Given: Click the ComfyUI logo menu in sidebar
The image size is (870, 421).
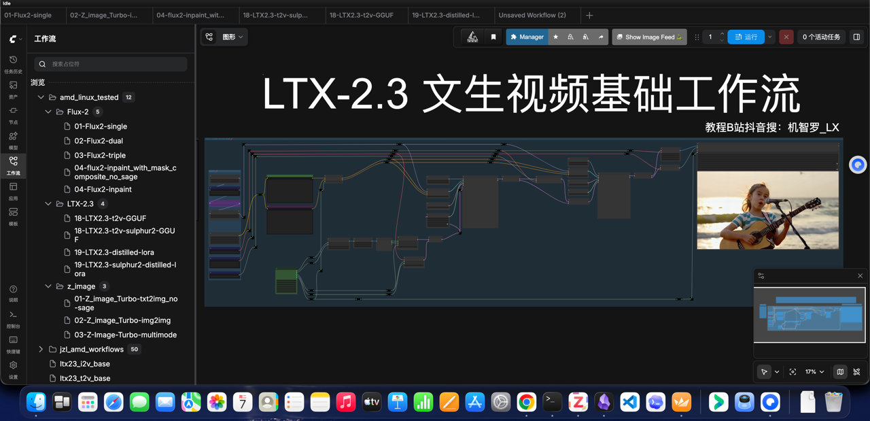Looking at the screenshot, I should click(15, 39).
